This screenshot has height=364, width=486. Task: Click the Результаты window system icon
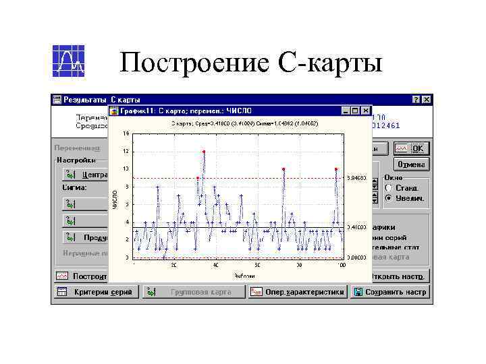[x=57, y=100]
